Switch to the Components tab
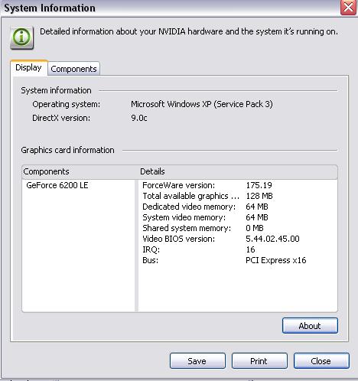This screenshot has height=381, width=358. point(73,69)
